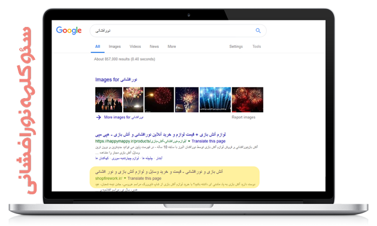Click the arrow icon beside More images

pos(98,117)
